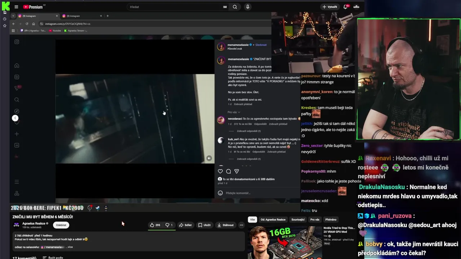The height and width of the screenshot is (259, 461).
Task: Open the YouTube hamburger guide menu
Action: coord(16,7)
